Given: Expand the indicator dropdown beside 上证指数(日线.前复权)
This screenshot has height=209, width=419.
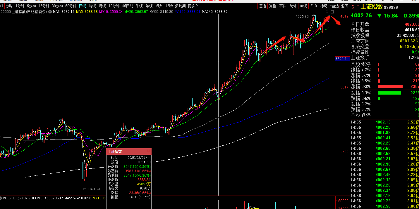Looking at the screenshot, I should coord(50,12).
